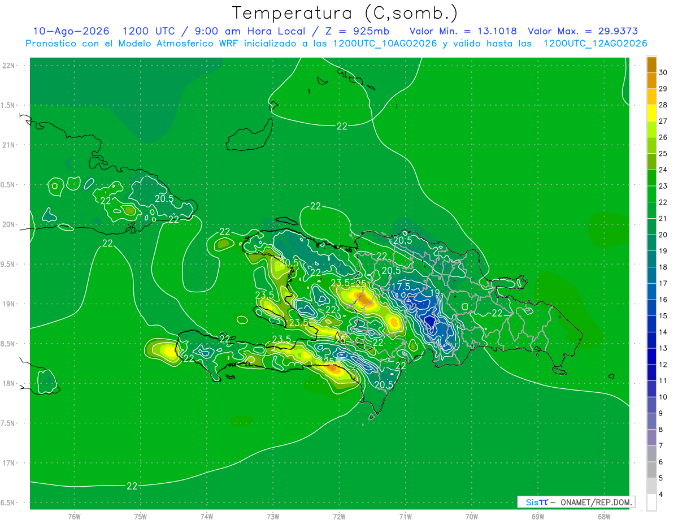Click the "22N" latitude axis label
Screen dimensions: 678x524
coord(9,66)
